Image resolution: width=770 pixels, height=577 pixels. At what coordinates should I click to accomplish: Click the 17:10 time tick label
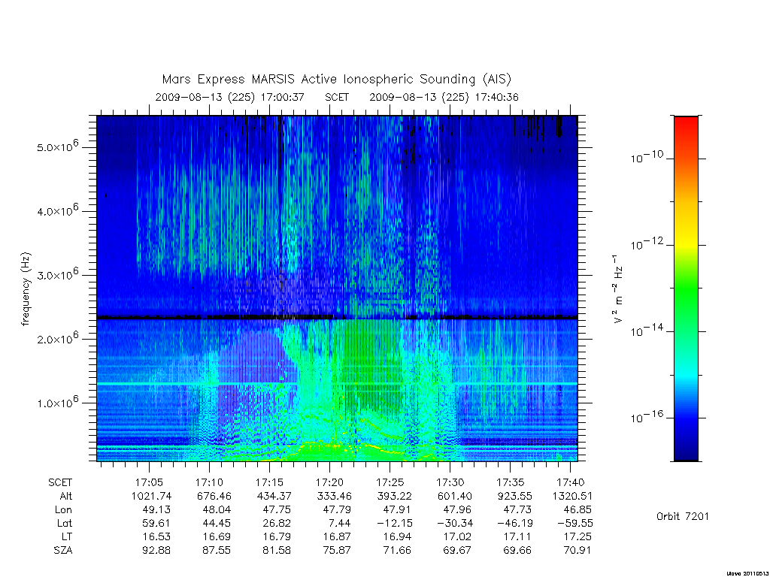point(209,482)
